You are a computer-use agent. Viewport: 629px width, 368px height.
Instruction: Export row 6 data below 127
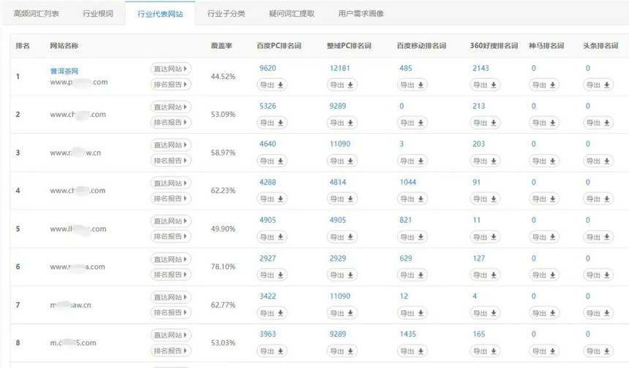tap(485, 275)
